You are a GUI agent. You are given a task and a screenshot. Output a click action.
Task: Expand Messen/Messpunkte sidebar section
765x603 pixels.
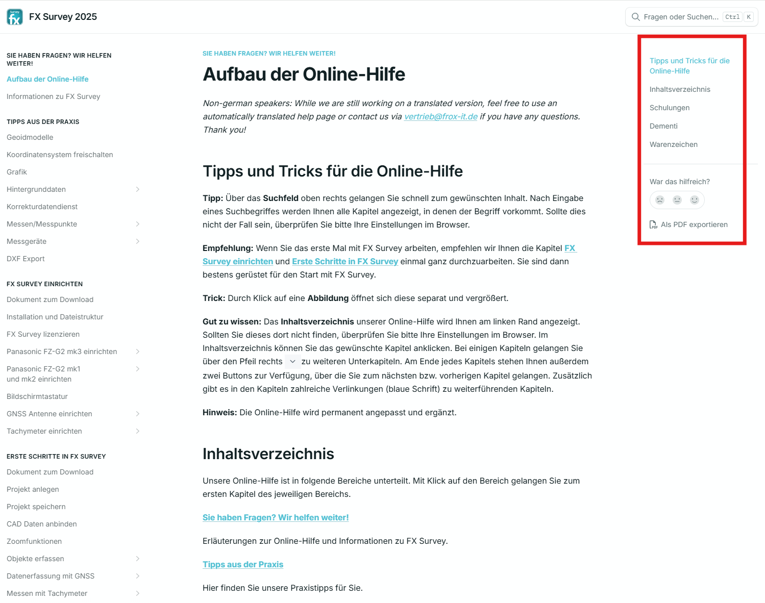138,224
